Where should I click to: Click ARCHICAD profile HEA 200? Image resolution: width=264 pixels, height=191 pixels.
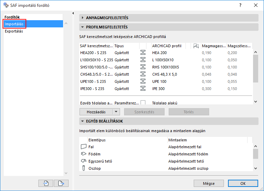[x=159, y=53]
